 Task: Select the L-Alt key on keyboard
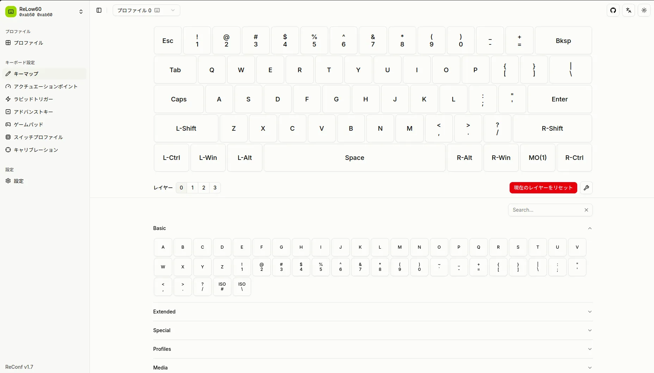coord(245,157)
